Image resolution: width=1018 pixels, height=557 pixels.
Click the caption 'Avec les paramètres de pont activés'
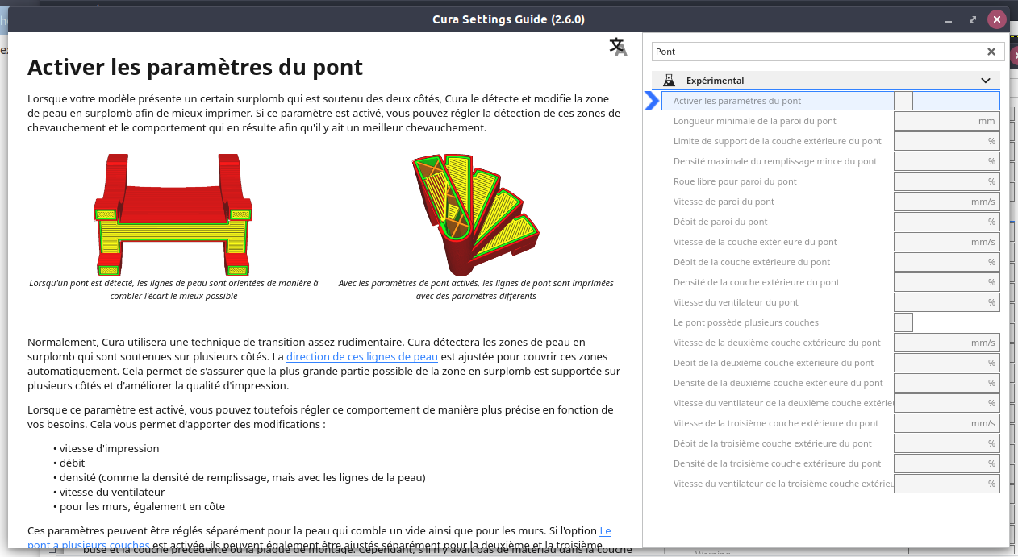pos(476,289)
